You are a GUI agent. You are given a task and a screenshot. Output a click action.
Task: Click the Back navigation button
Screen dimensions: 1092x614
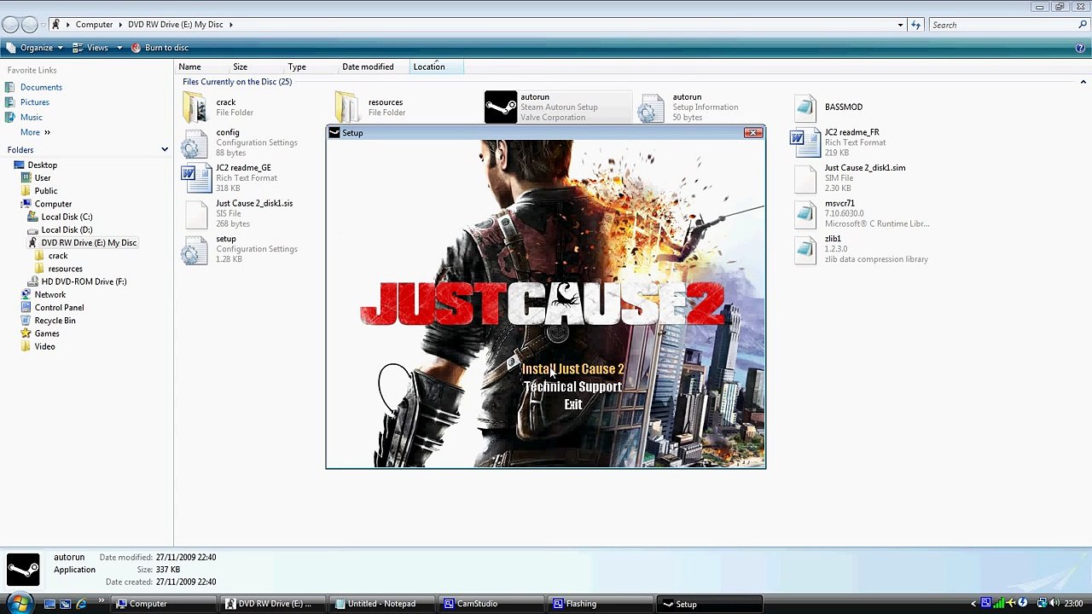(10, 25)
